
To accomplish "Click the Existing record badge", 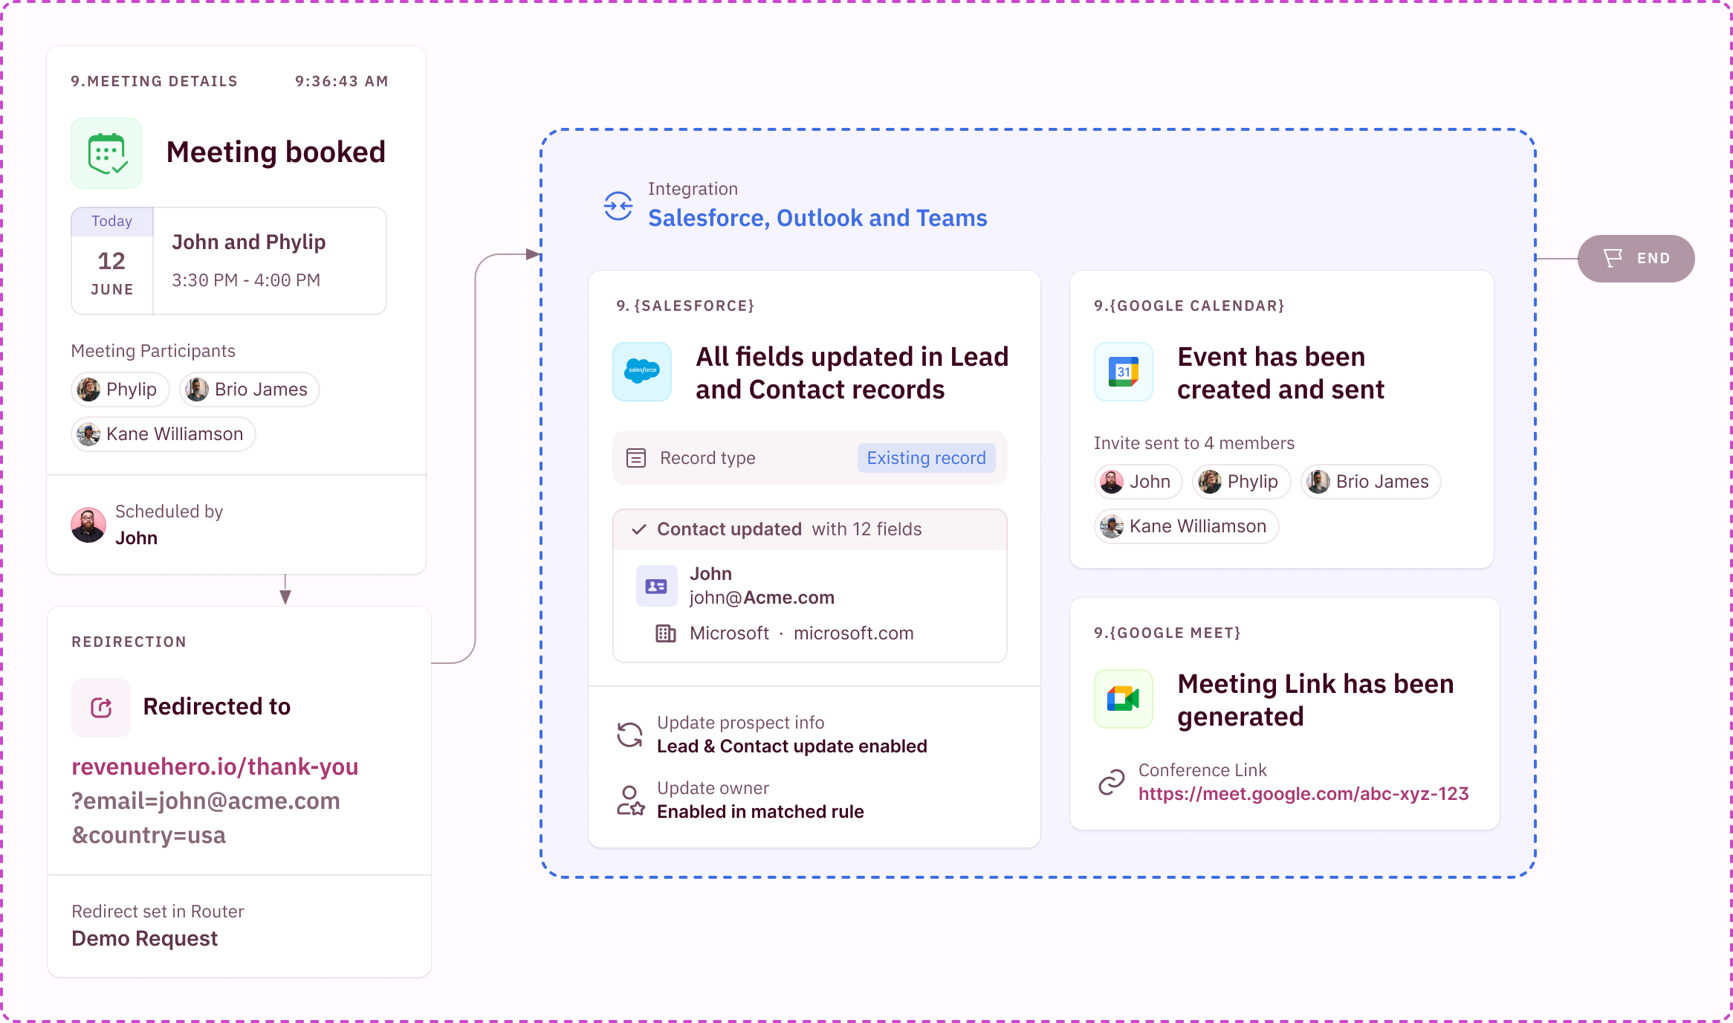I will [927, 458].
